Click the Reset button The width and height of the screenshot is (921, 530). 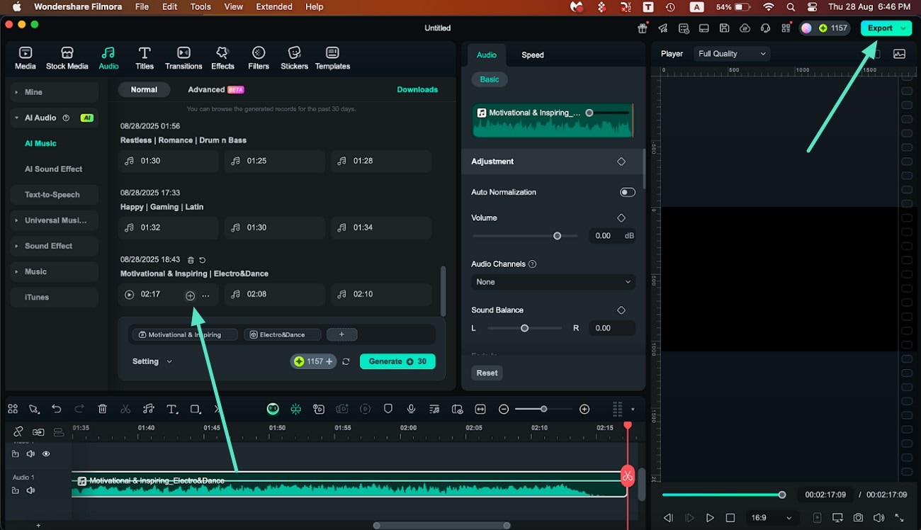click(x=487, y=373)
